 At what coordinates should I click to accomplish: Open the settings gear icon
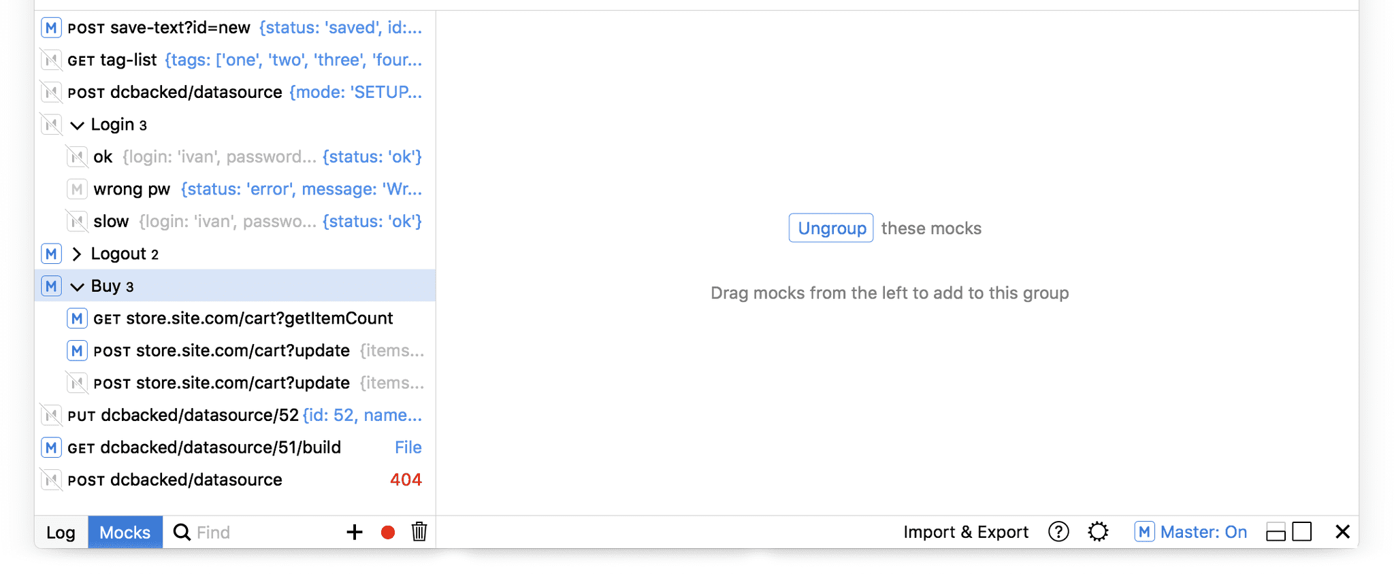coord(1099,532)
